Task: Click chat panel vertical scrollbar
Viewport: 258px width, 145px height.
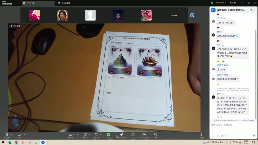Action: [256, 74]
